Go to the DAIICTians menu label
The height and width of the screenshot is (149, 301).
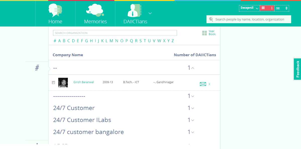(x=135, y=21)
